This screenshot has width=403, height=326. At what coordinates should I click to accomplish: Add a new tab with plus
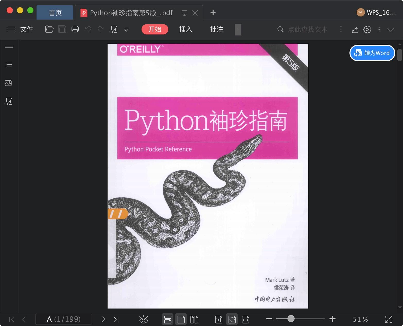pyautogui.click(x=213, y=12)
